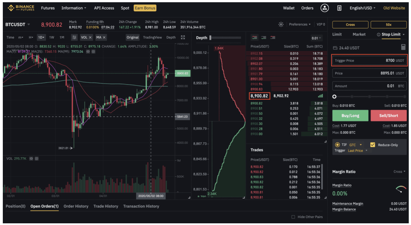Open the hours interval dropdown
The image size is (411, 225).
[x=31, y=37]
